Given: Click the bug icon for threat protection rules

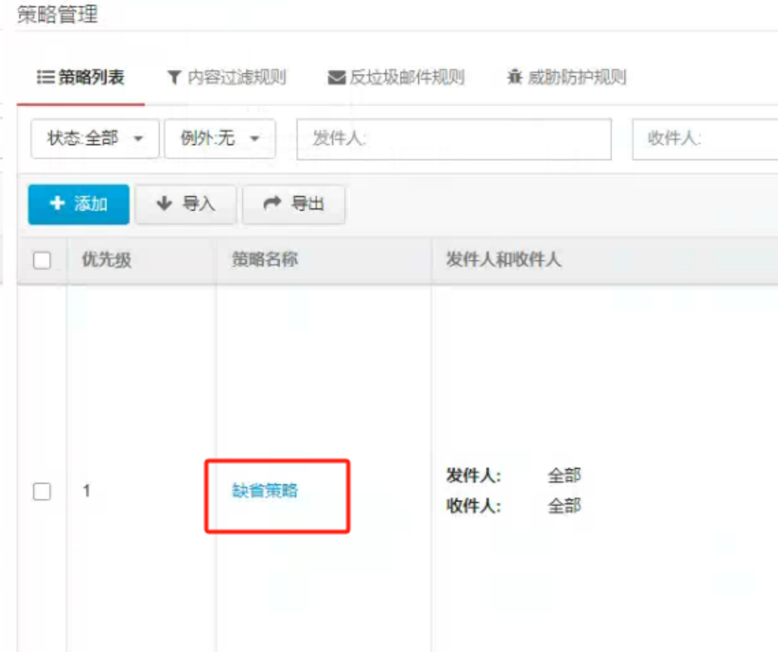Looking at the screenshot, I should [x=515, y=77].
